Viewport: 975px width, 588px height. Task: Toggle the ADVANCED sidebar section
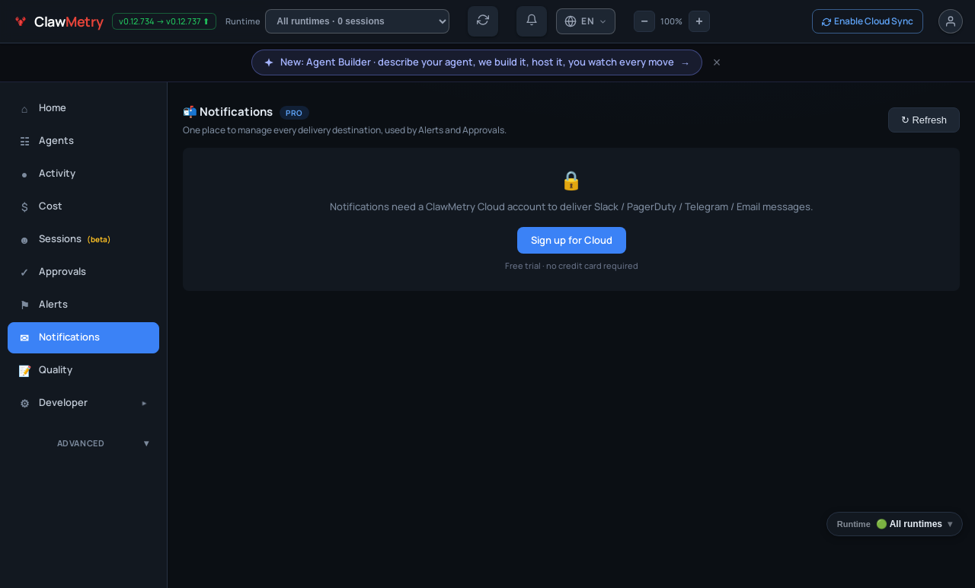tap(84, 443)
